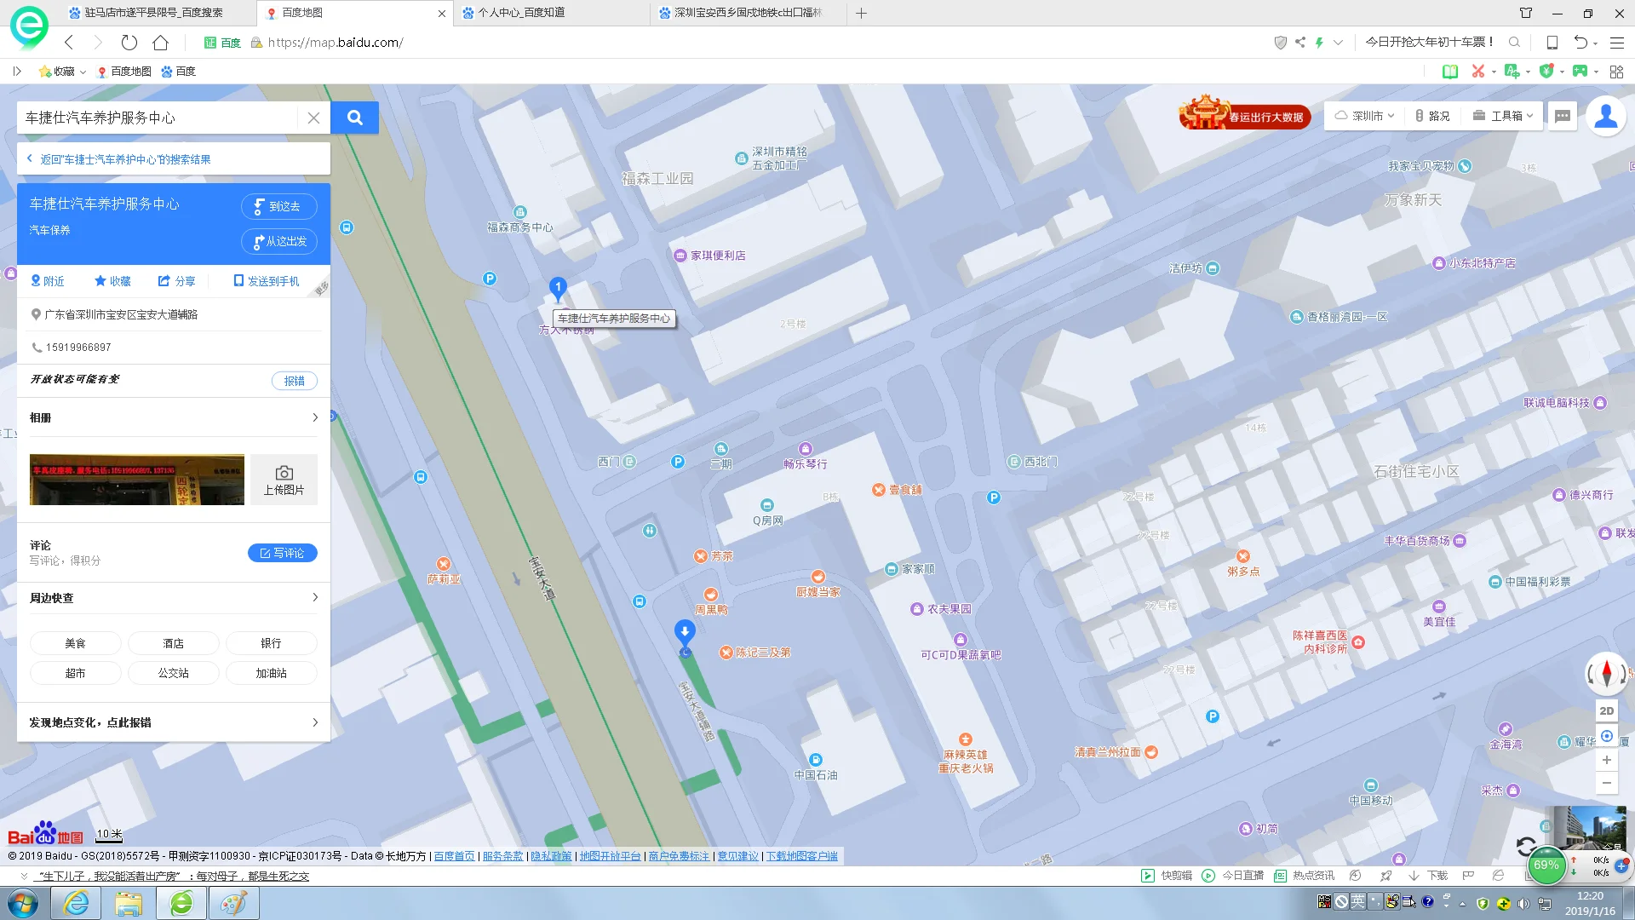Click the 到这去 route button

point(278,206)
